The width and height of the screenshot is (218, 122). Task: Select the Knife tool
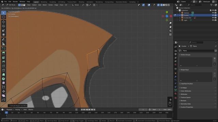(x=3, y=70)
